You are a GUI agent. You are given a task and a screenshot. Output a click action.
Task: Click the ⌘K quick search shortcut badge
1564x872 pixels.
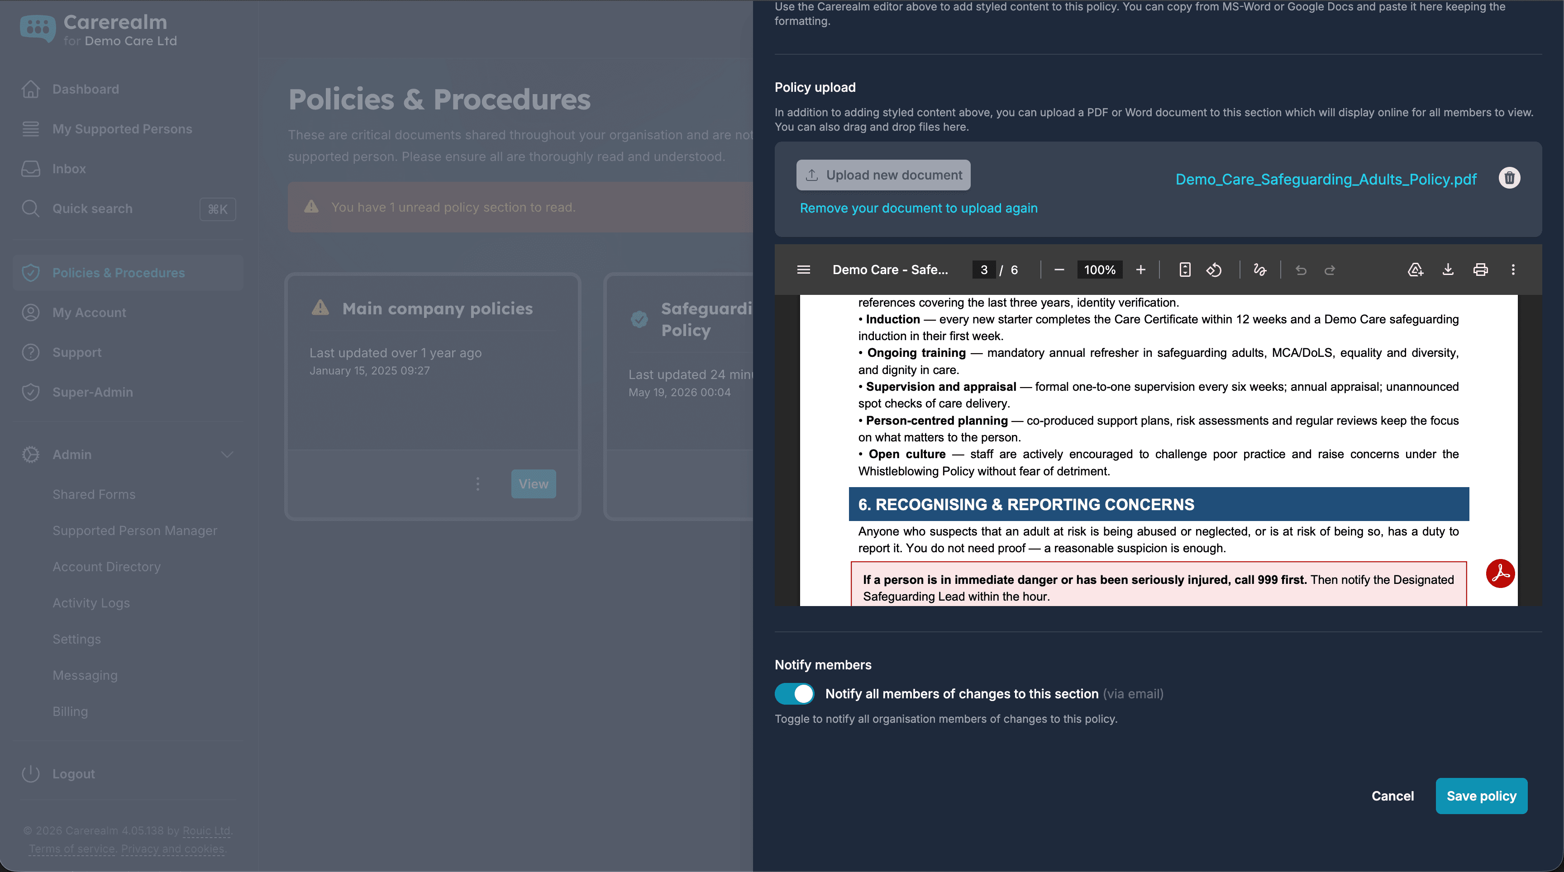point(217,209)
